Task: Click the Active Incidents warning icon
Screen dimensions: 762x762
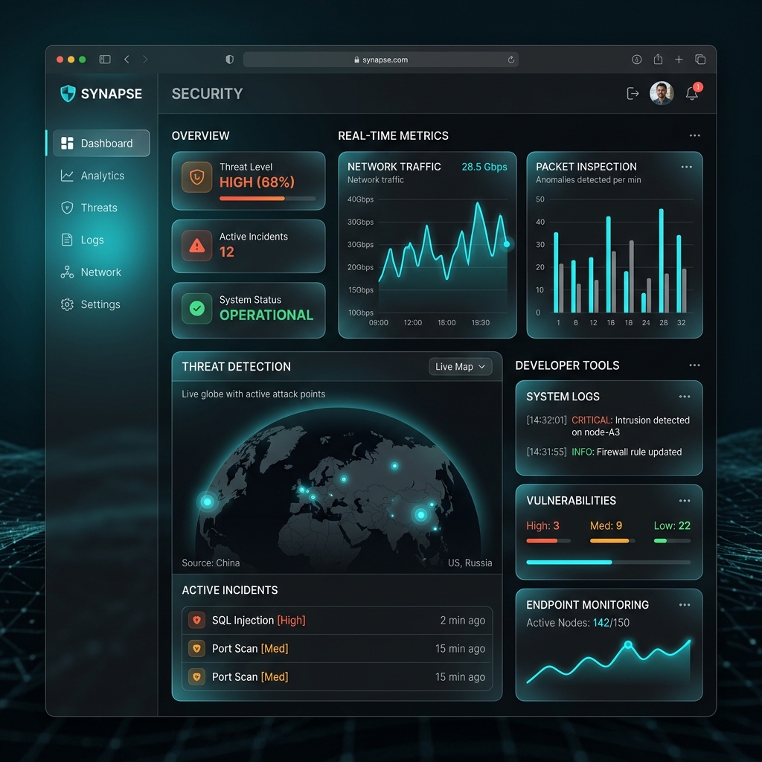Action: point(196,246)
